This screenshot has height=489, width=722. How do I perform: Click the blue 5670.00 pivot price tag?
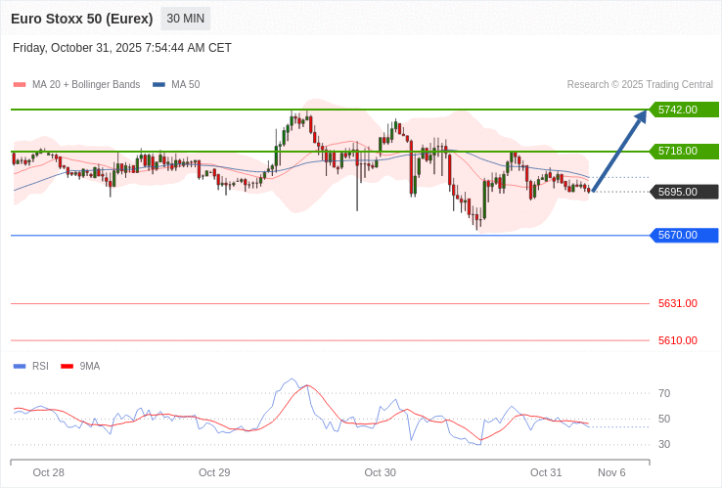(684, 236)
